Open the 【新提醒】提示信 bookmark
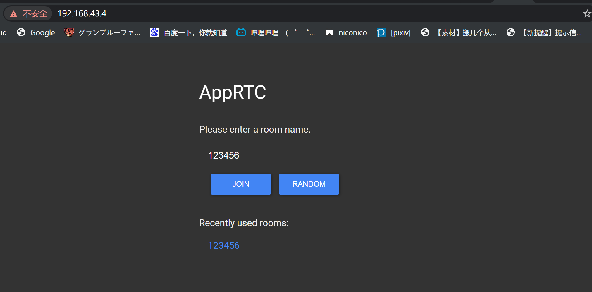This screenshot has height=292, width=592. [544, 32]
